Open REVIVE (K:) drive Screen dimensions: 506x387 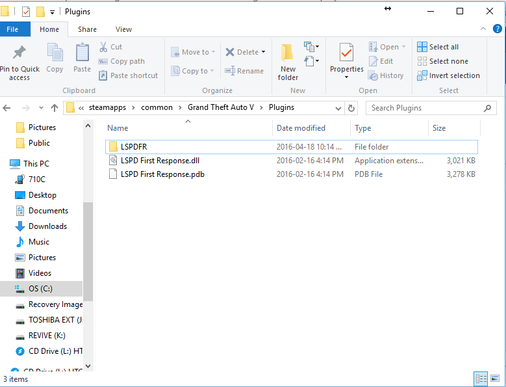point(41,336)
